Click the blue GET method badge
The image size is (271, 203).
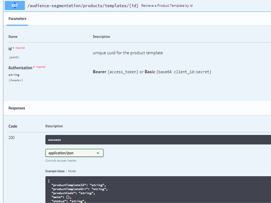click(x=15, y=5)
